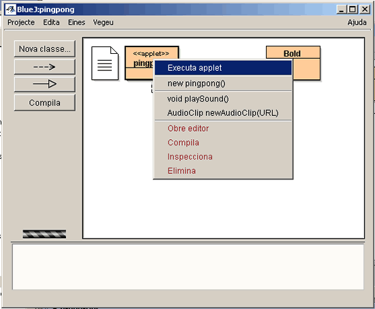This screenshot has height=309, width=375.
Task: Open the project README document icon
Action: click(x=105, y=63)
